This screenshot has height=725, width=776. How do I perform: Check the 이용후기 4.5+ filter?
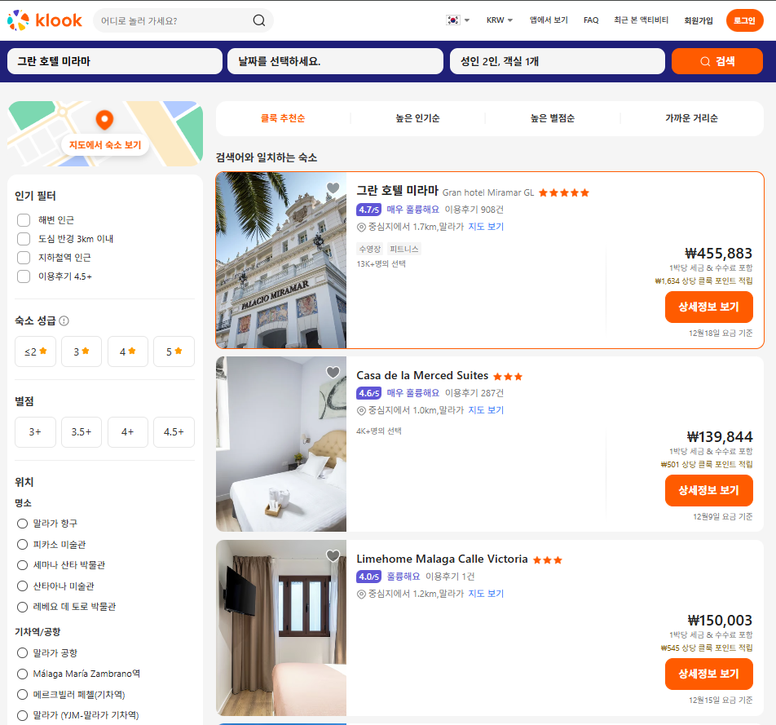[24, 276]
